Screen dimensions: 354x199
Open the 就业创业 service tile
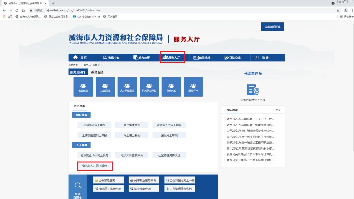(83, 87)
